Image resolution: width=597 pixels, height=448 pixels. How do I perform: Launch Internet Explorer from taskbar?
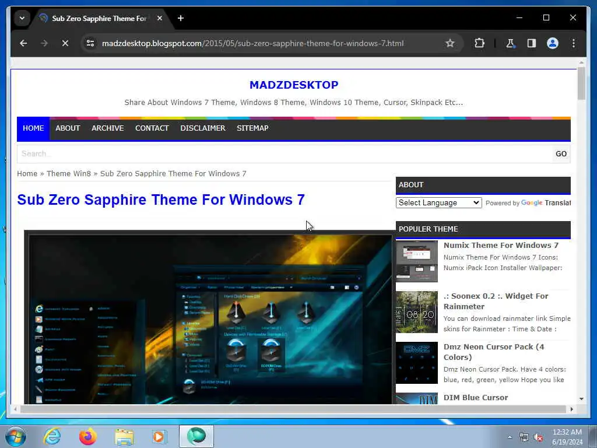click(x=52, y=436)
